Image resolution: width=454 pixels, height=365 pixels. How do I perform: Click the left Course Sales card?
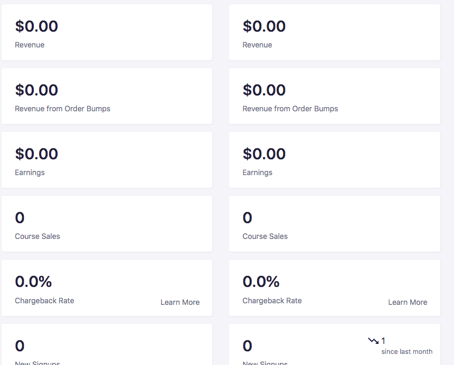(107, 224)
